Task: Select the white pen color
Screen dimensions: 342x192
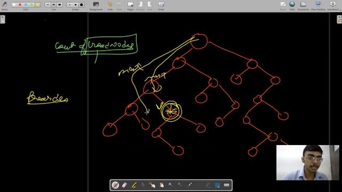Action: pos(14,5)
